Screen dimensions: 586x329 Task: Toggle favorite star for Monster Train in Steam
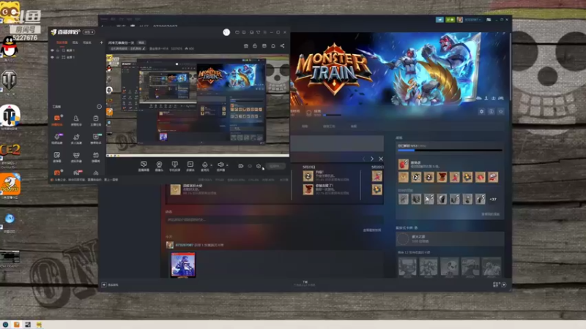(x=501, y=112)
